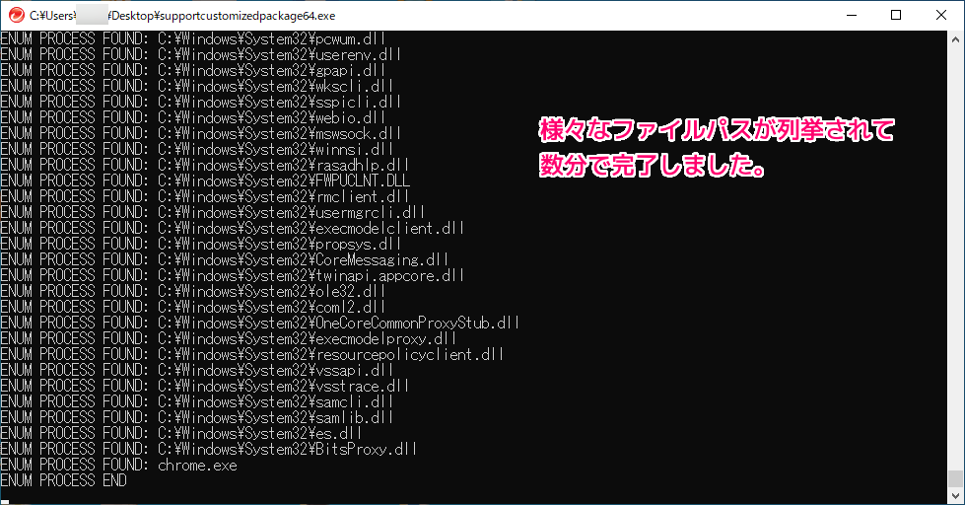Click the line ending with usermgrcli.dll
Screen dimensions: 965x505
coord(213,212)
